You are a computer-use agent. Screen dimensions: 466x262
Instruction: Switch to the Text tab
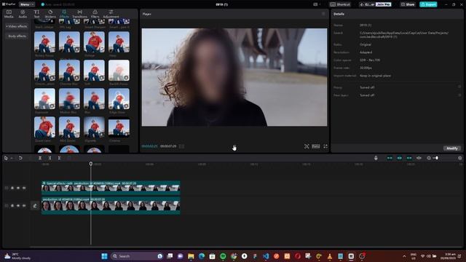point(36,14)
